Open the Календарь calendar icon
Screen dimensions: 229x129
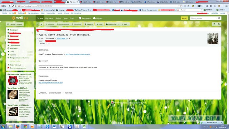coord(80,18)
